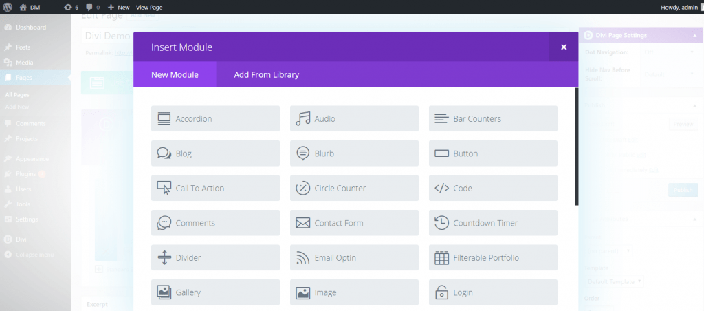This screenshot has width=704, height=311.
Task: Open Posts in the sidebar
Action: [35, 47]
